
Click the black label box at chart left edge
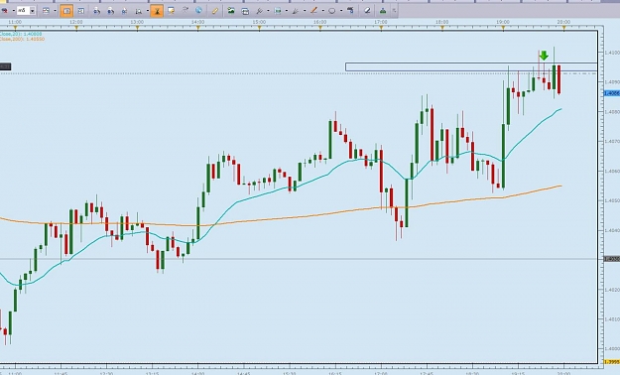[x=6, y=66]
